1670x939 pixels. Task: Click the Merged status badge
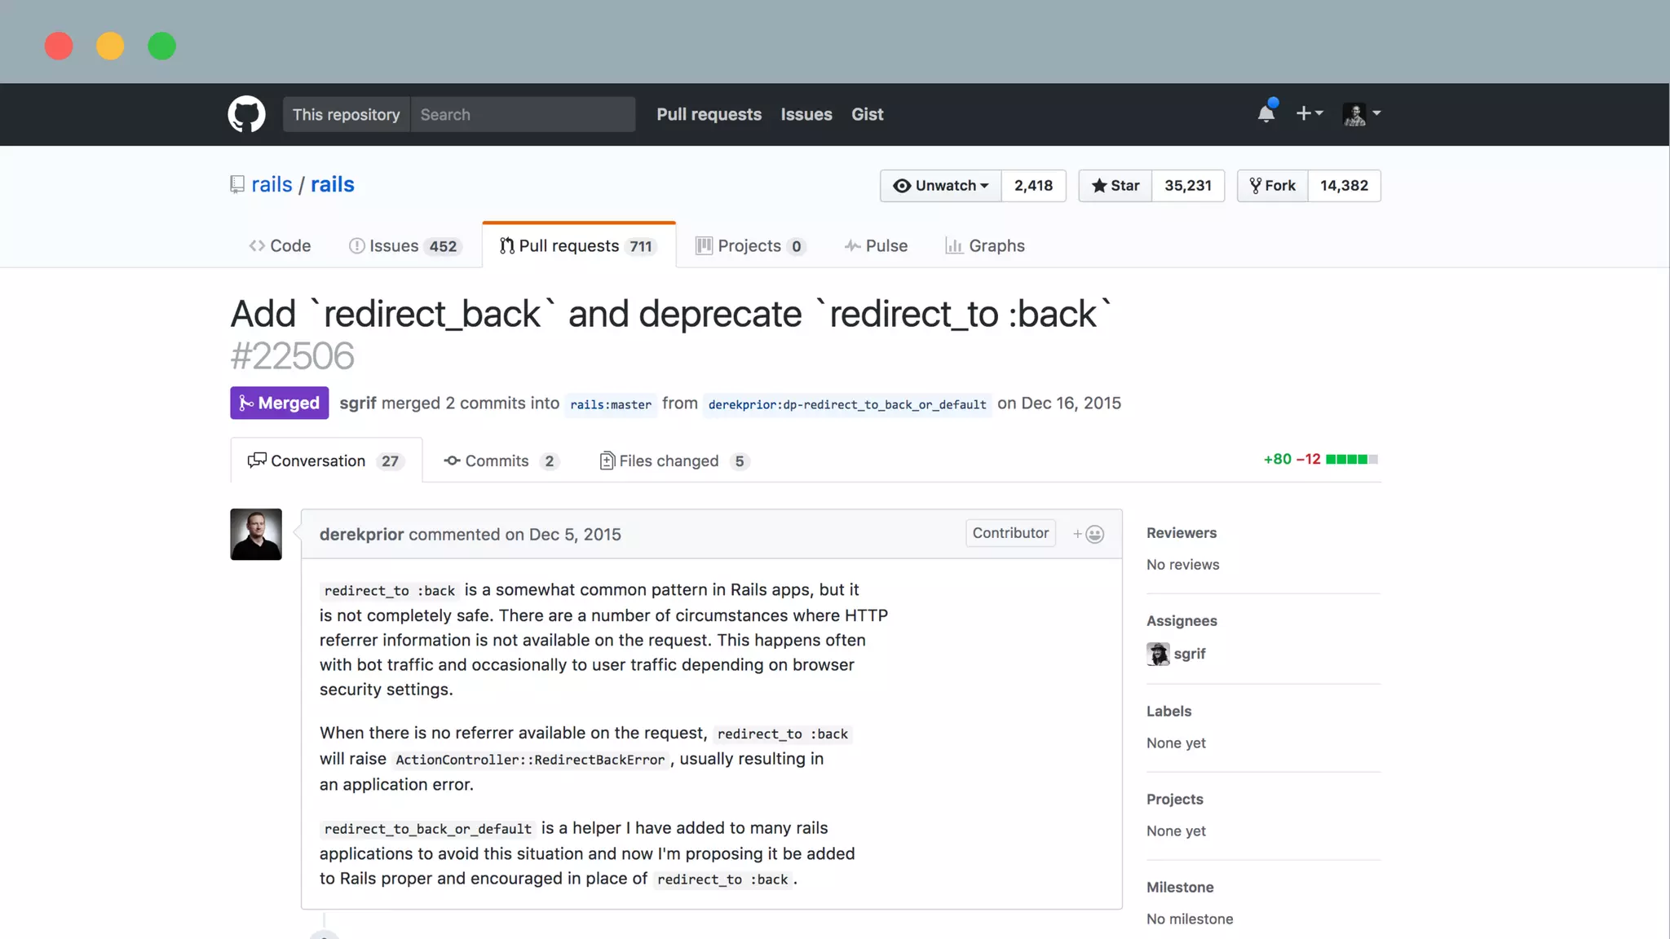pyautogui.click(x=279, y=403)
